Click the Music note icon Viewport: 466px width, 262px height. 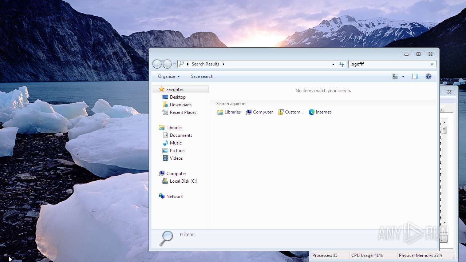tap(165, 143)
